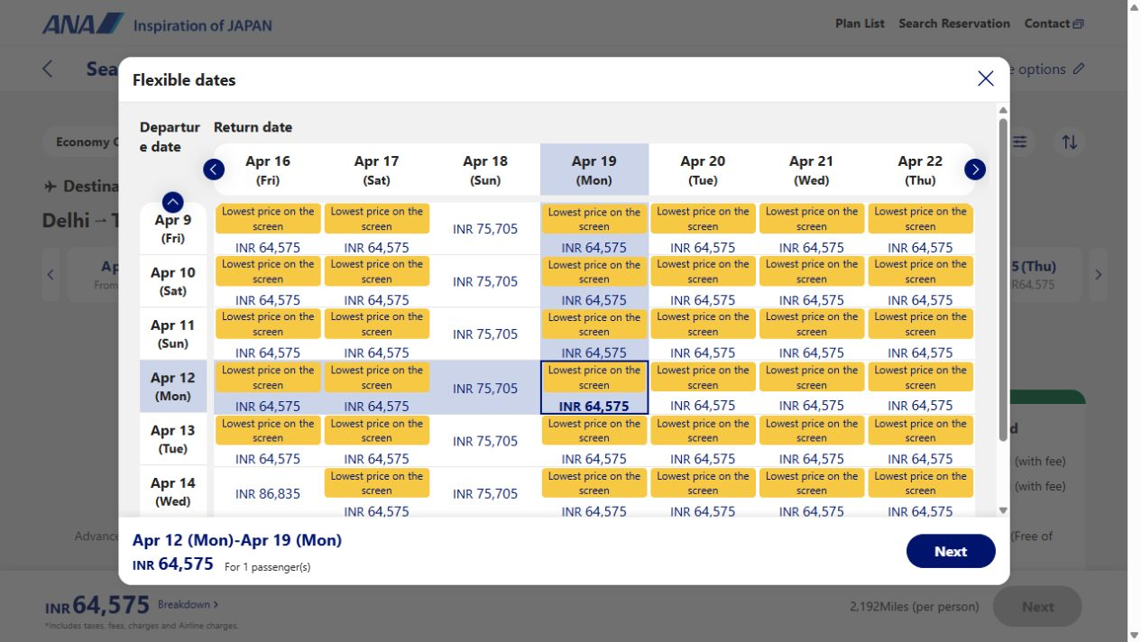This screenshot has width=1141, height=642.
Task: Go back with the left chevron
Action: 48,69
